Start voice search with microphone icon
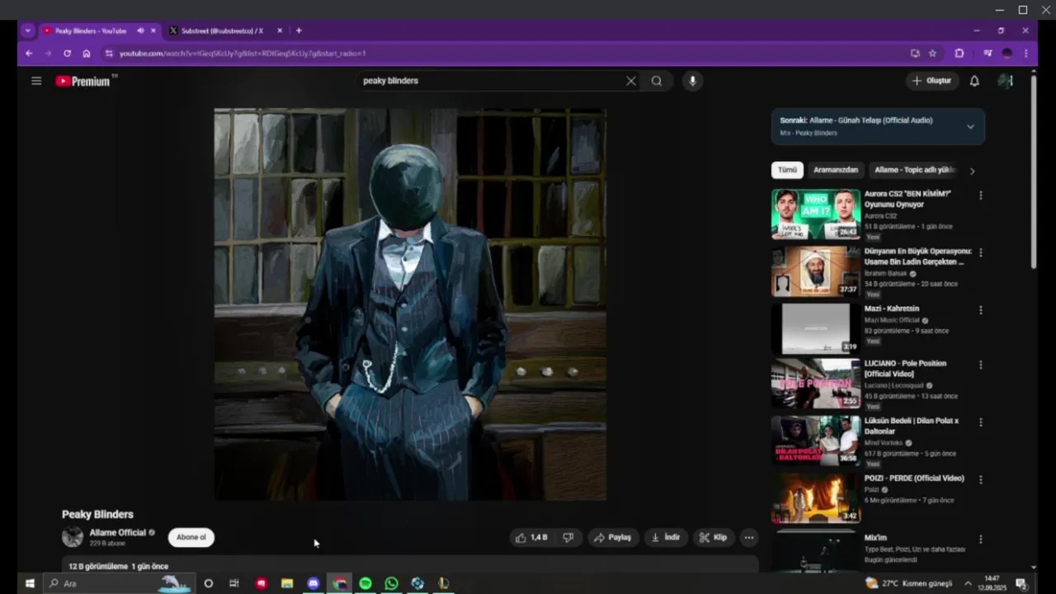 click(692, 81)
